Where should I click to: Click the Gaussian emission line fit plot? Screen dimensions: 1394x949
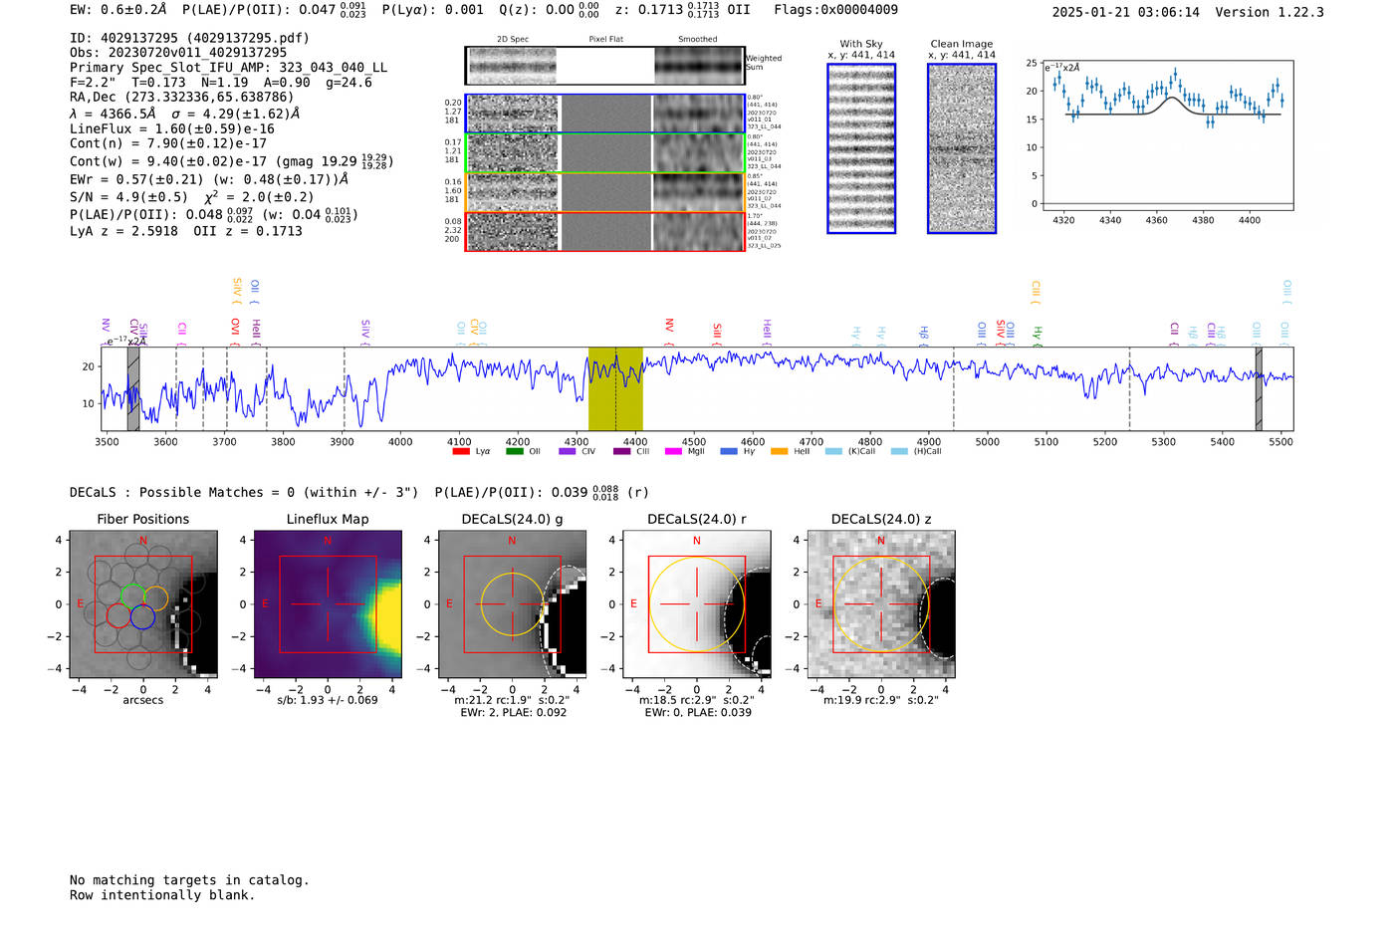click(1168, 133)
